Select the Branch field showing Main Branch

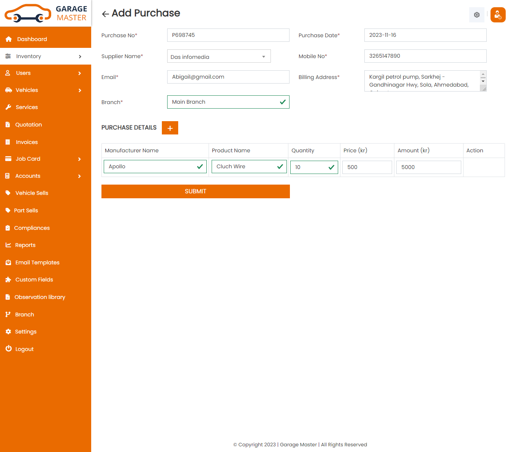click(228, 102)
